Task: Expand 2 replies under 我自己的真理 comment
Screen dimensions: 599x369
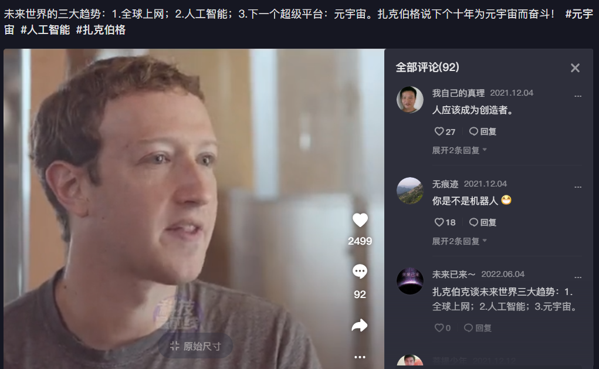Action: 459,150
